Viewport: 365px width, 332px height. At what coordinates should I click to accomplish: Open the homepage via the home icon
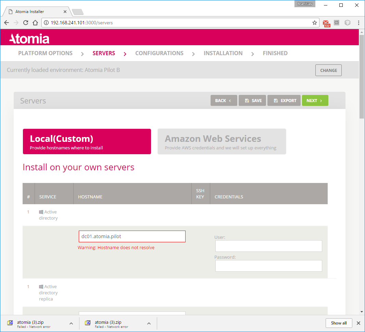pyautogui.click(x=35, y=23)
